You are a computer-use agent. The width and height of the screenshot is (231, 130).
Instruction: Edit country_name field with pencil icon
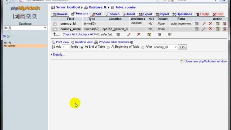204,29
